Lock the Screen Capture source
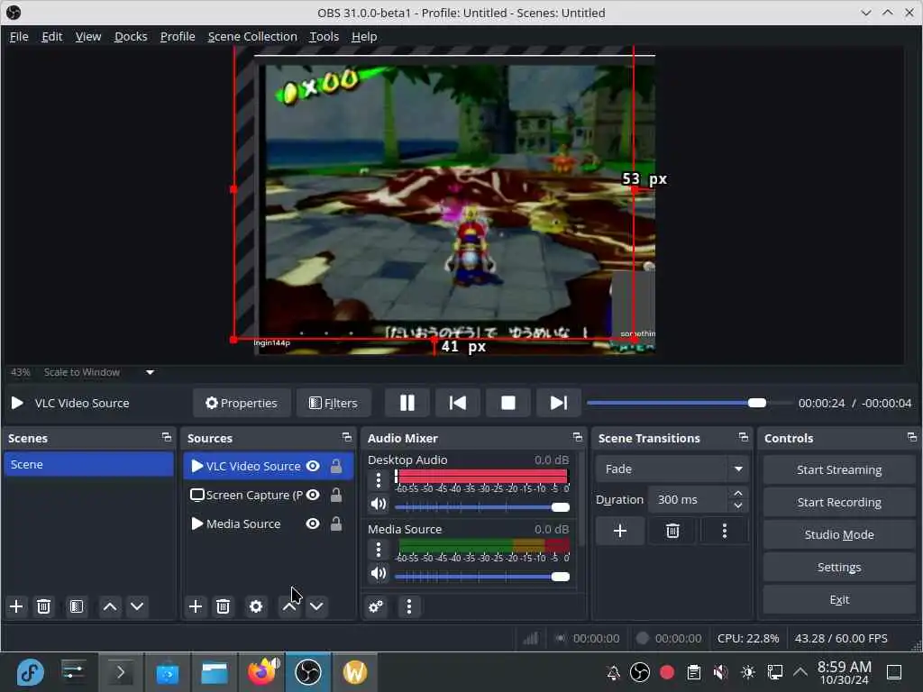Screen dimensions: 923x692 tap(336, 495)
